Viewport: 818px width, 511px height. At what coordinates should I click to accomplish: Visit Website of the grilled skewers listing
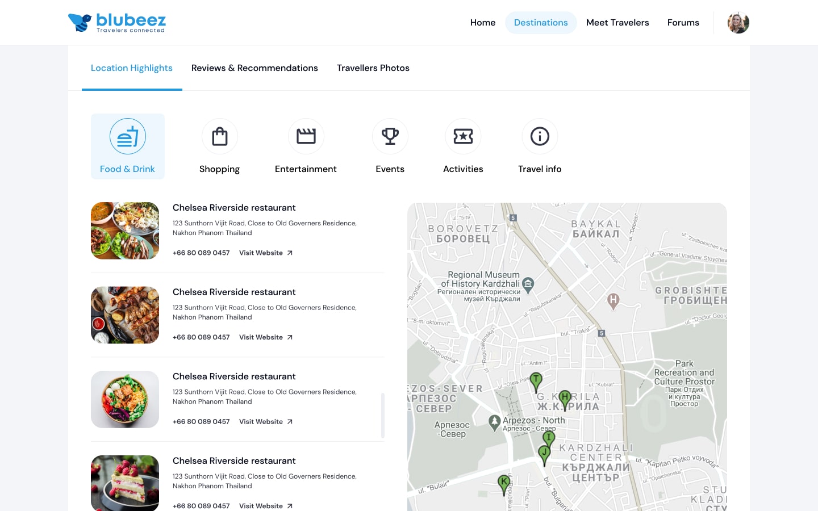(x=266, y=337)
